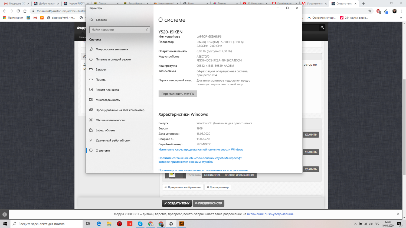This screenshot has width=406, height=228.
Task: Click the О системе info icon
Action: (91, 150)
